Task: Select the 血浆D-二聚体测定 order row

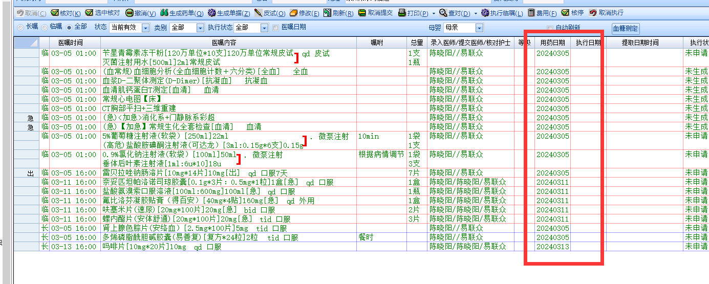Action: coord(361,81)
